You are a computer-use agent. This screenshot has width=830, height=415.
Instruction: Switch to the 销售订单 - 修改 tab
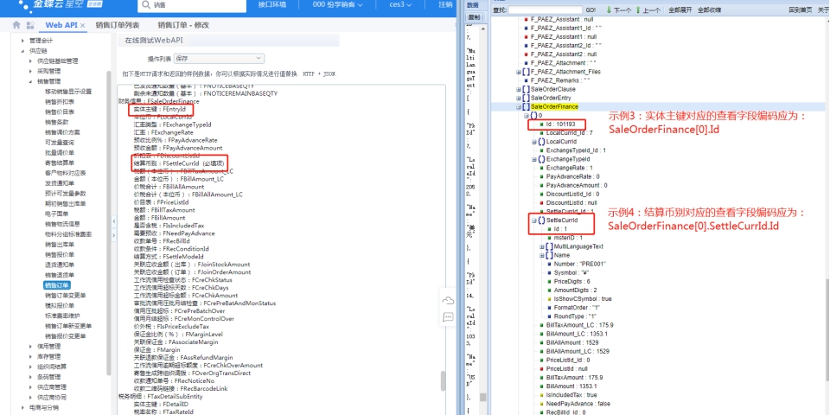183,25
